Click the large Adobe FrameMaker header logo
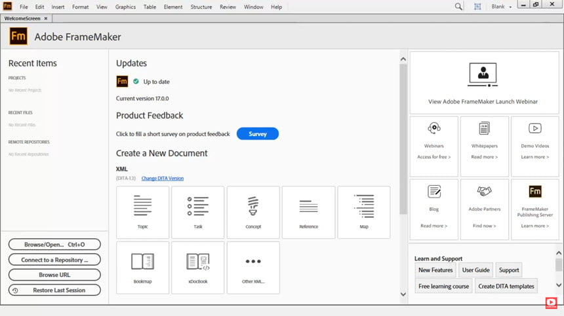Viewport: 564px width, 316px height. click(18, 36)
